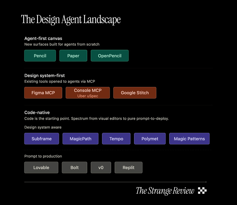Click the Design system-first heading
This screenshot has height=205, width=237.
pyautogui.click(x=45, y=75)
